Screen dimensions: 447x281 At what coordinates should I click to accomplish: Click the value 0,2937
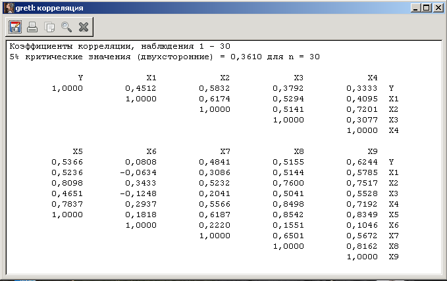click(141, 204)
